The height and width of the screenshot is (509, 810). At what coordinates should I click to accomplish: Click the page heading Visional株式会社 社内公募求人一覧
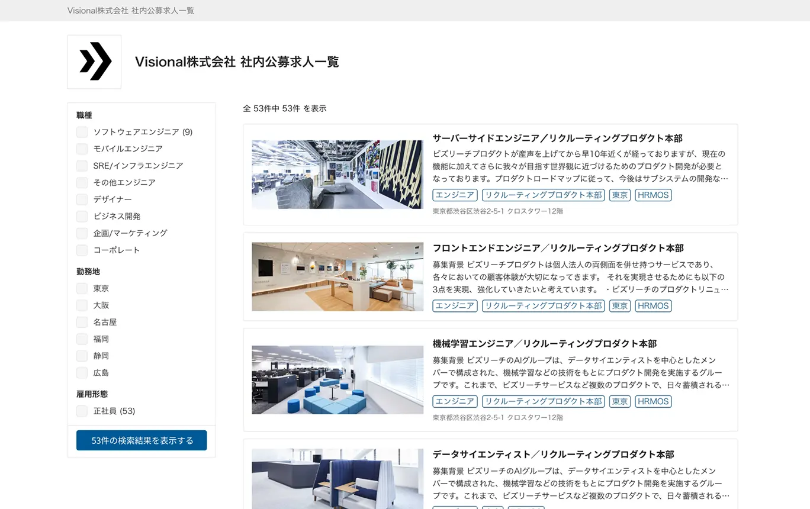tap(237, 62)
